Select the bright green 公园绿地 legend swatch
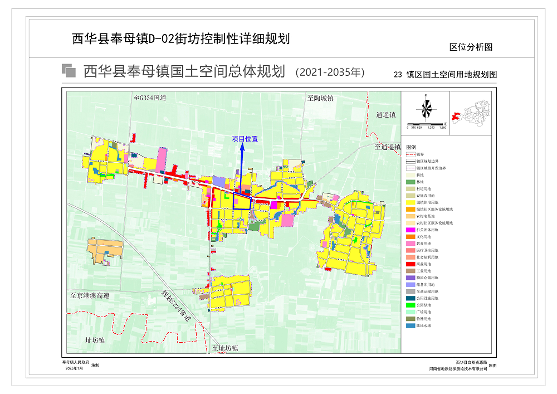This screenshot has height=394, width=557. [411, 305]
